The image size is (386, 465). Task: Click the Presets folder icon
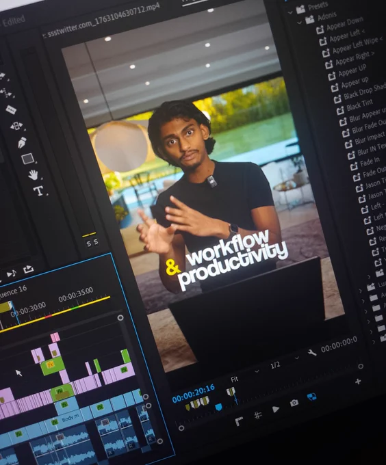(300, 10)
